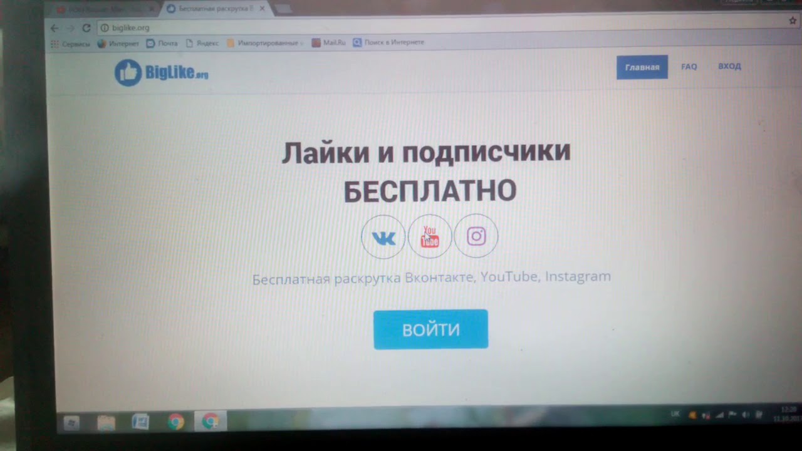The width and height of the screenshot is (802, 451).
Task: Expand the Импортированные bookmarks folder
Action: coord(265,43)
